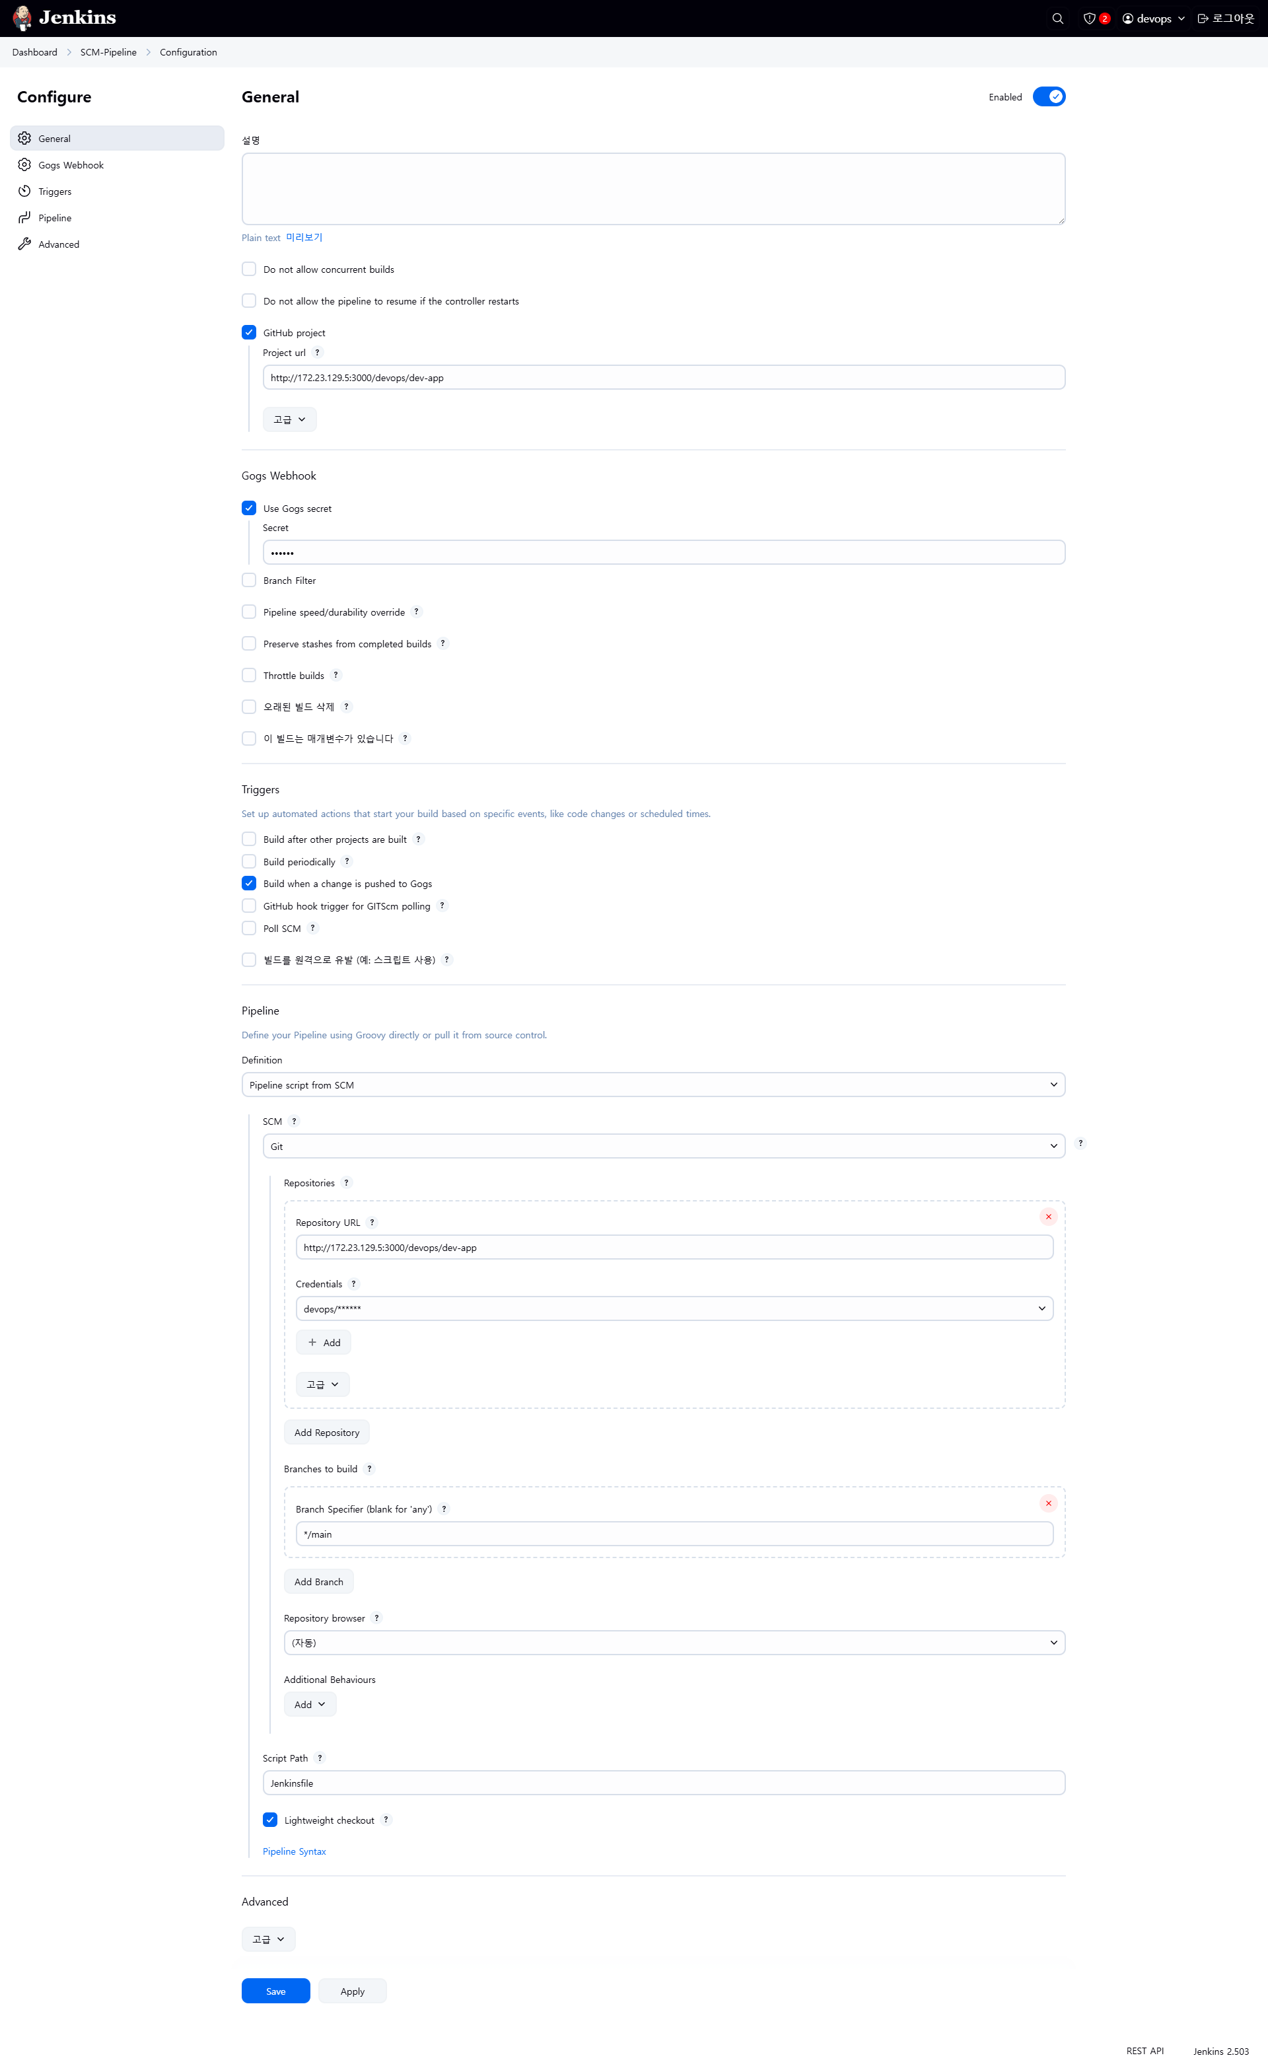This screenshot has height=2072, width=1268.
Task: Click into the Branch Specifier field
Action: 674,1534
